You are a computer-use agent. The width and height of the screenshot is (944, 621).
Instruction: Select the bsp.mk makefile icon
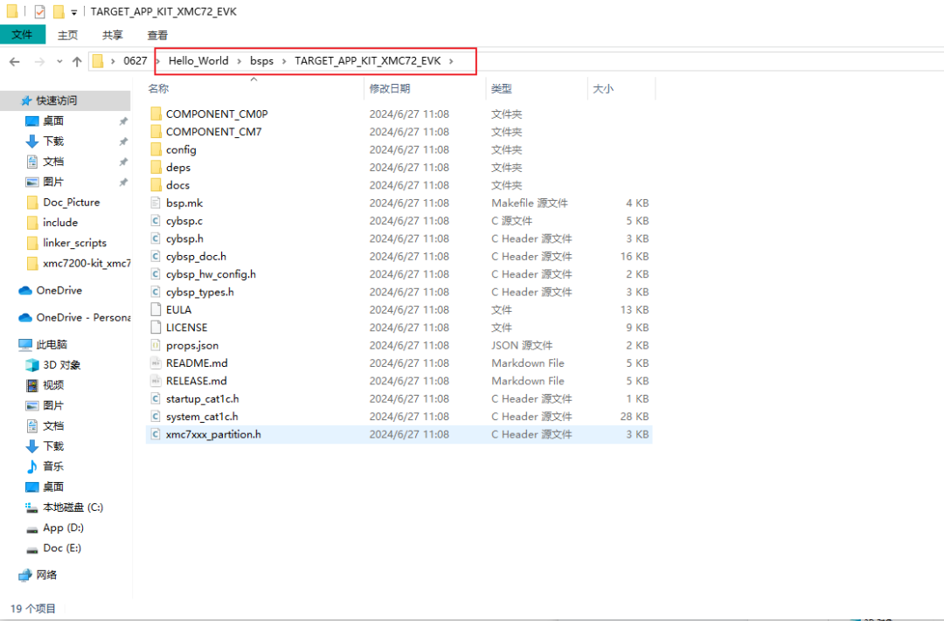point(156,203)
